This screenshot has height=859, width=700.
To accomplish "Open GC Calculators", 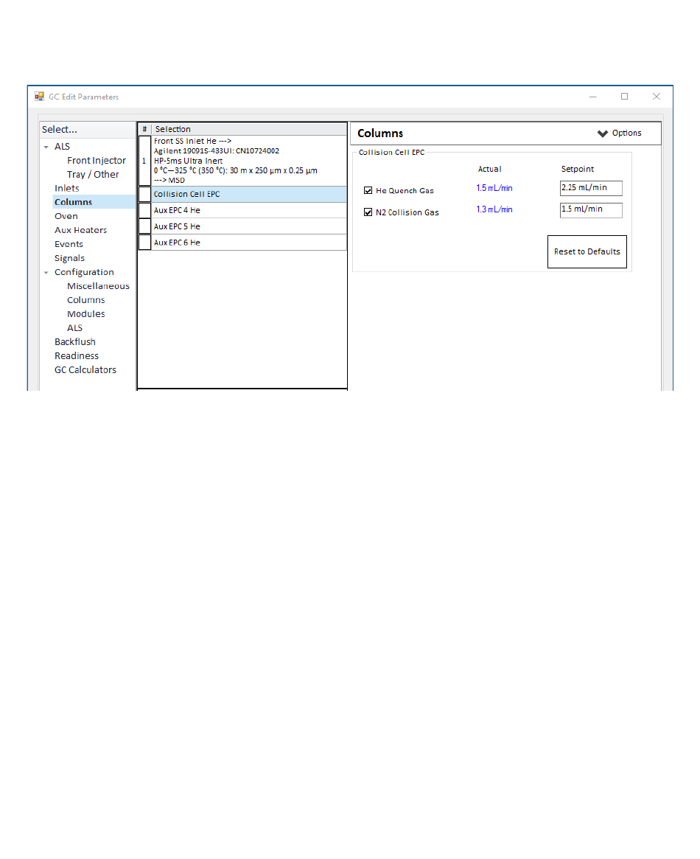I will [85, 370].
